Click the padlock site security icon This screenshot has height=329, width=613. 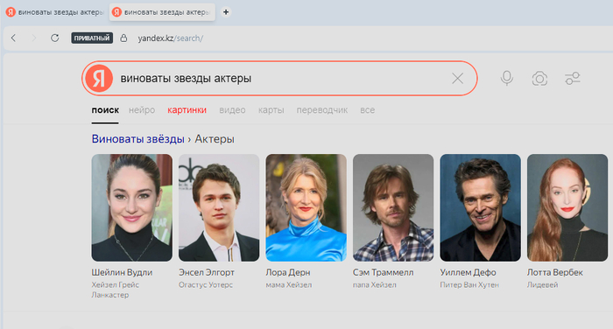[123, 38]
